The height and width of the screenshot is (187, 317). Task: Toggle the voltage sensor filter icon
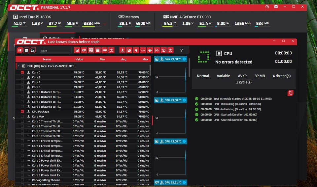click(x=143, y=50)
